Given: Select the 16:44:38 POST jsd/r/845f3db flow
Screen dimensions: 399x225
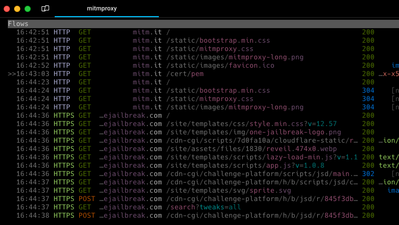Looking at the screenshot, I should (x=203, y=216).
